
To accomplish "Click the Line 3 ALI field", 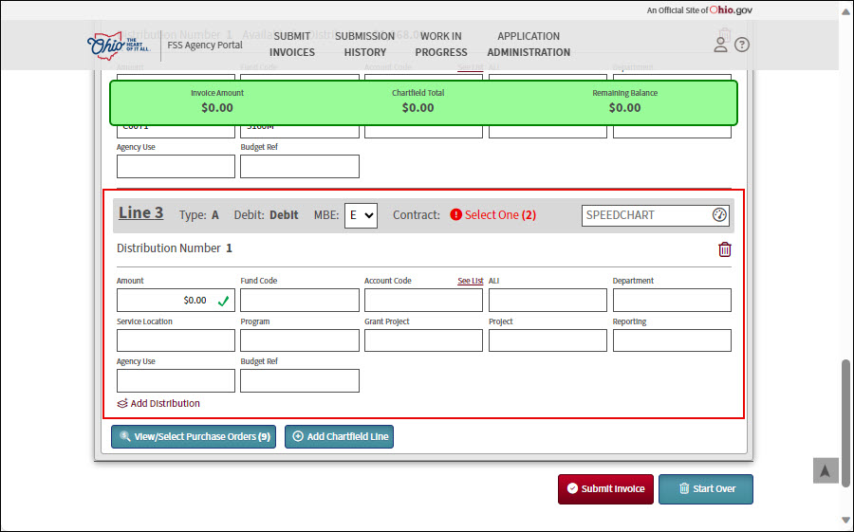I will point(548,301).
